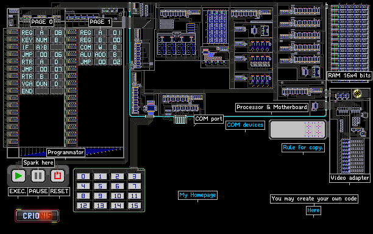The width and height of the screenshot is (373, 234).
Task: Select the ALU instruction cell on page 1
Action: point(86,55)
